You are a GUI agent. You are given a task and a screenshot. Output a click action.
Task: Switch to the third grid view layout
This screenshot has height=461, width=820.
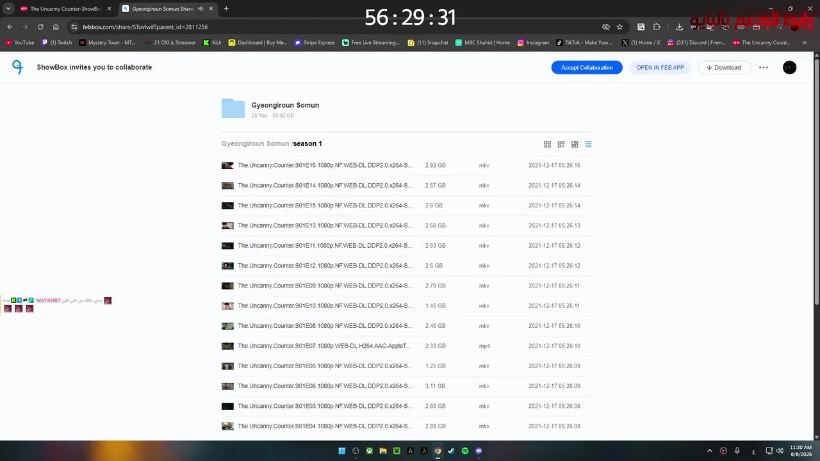pos(575,144)
